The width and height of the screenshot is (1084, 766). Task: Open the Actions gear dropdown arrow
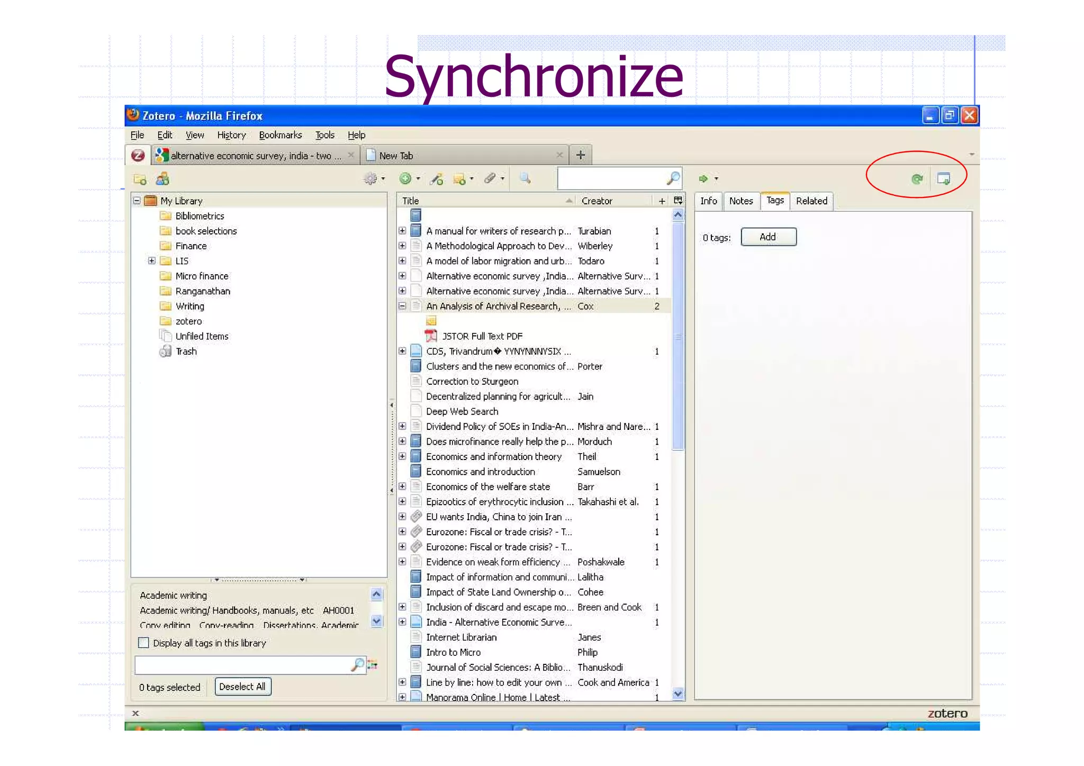click(x=383, y=179)
